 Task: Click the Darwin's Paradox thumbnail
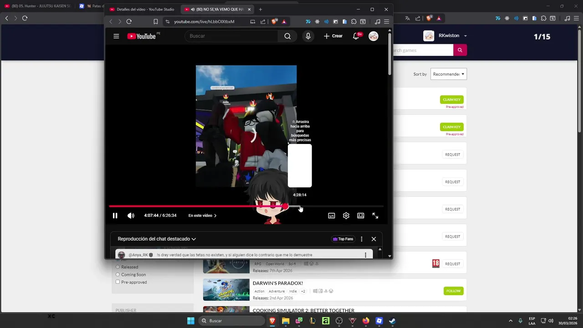click(x=226, y=290)
